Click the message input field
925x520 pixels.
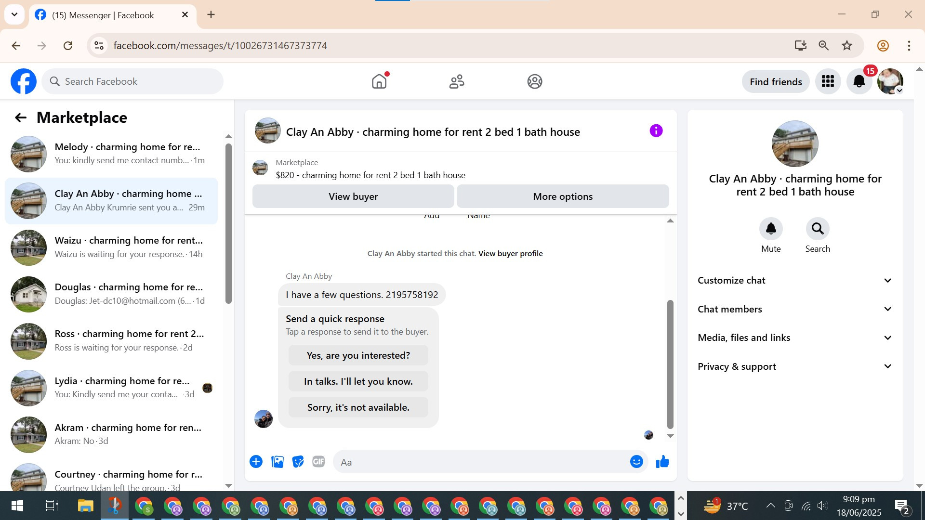(x=482, y=462)
